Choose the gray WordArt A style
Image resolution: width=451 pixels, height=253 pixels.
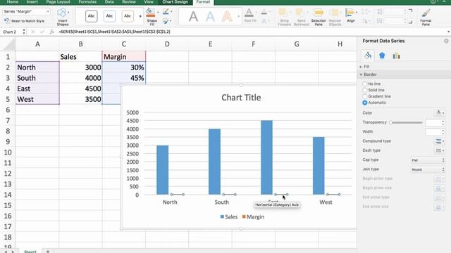193,16
